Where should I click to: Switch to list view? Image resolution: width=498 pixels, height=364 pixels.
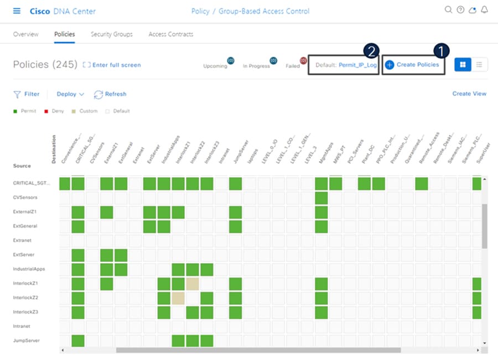pyautogui.click(x=479, y=64)
